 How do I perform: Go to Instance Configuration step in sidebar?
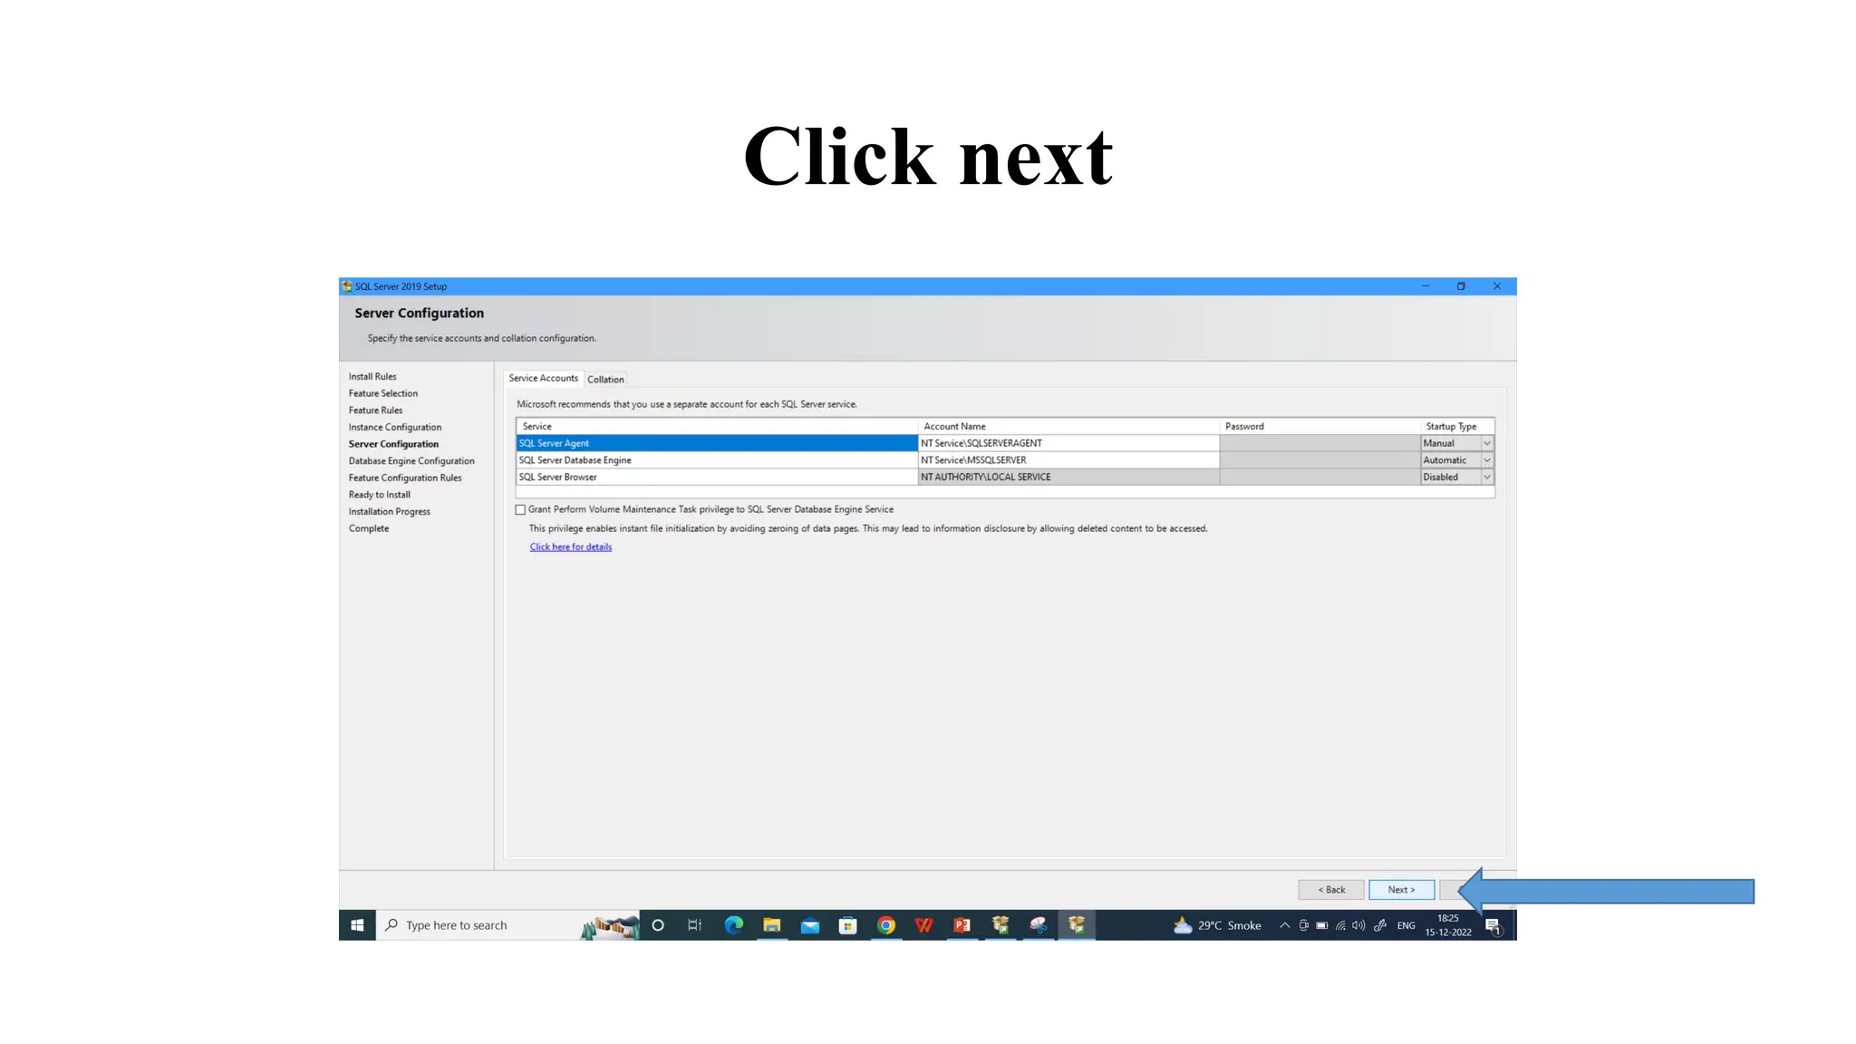[395, 428]
